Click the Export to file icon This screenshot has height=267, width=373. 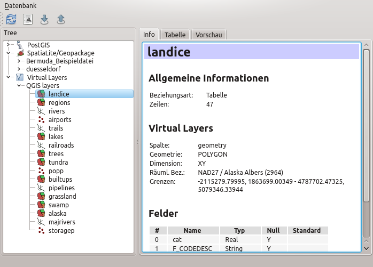(61, 19)
